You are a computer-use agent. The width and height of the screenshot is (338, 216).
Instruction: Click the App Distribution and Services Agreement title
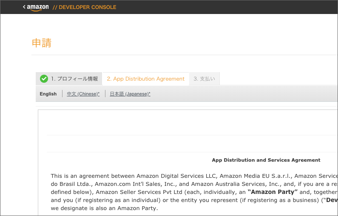click(266, 160)
